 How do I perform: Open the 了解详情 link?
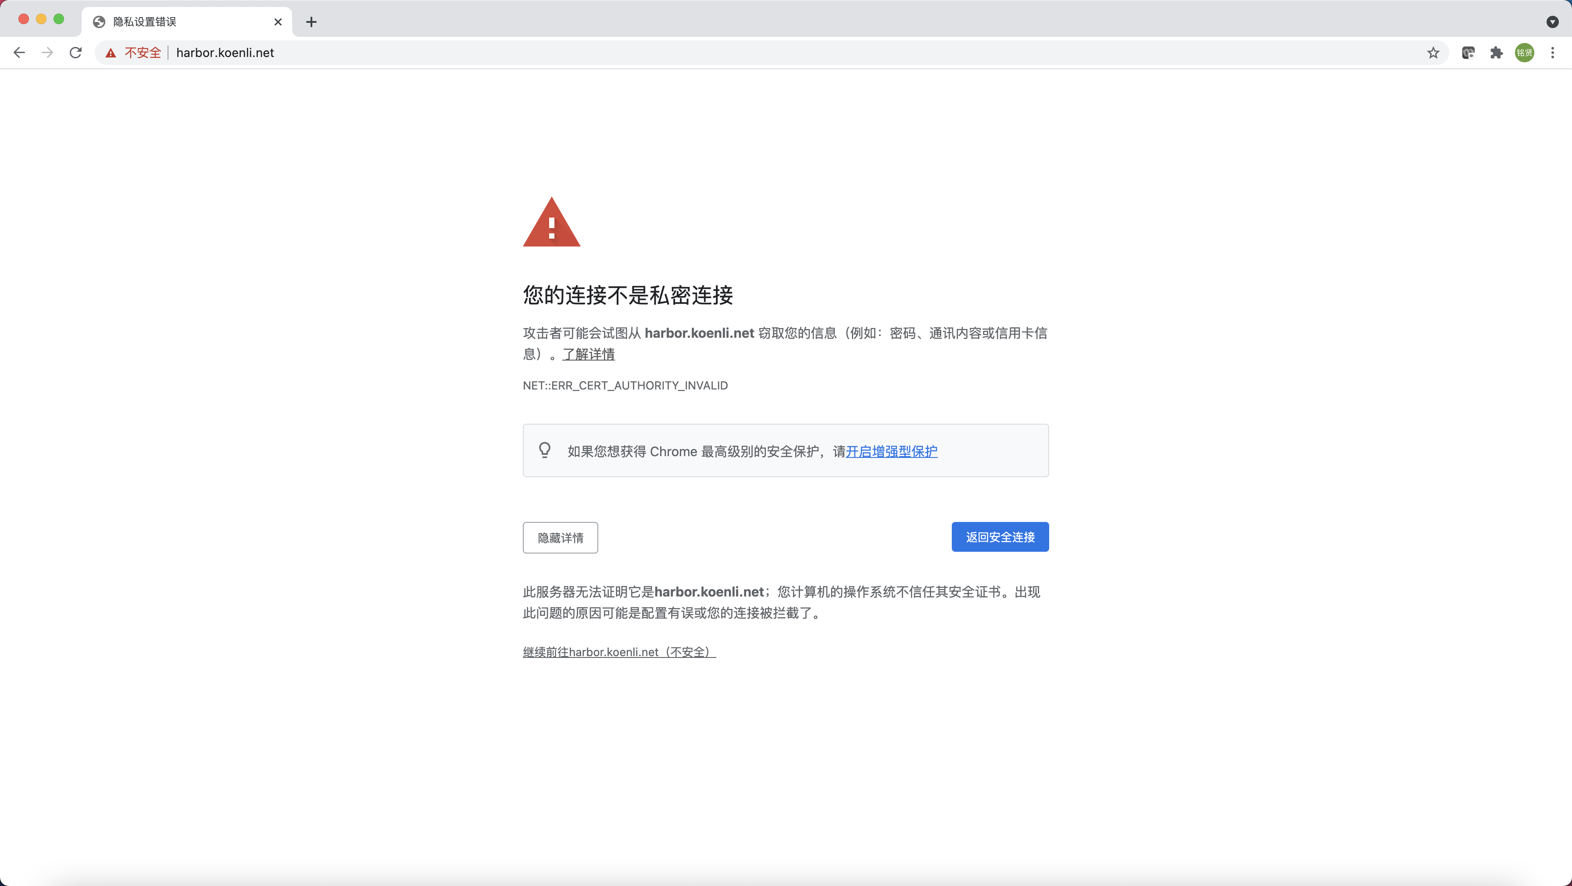pyautogui.click(x=588, y=354)
